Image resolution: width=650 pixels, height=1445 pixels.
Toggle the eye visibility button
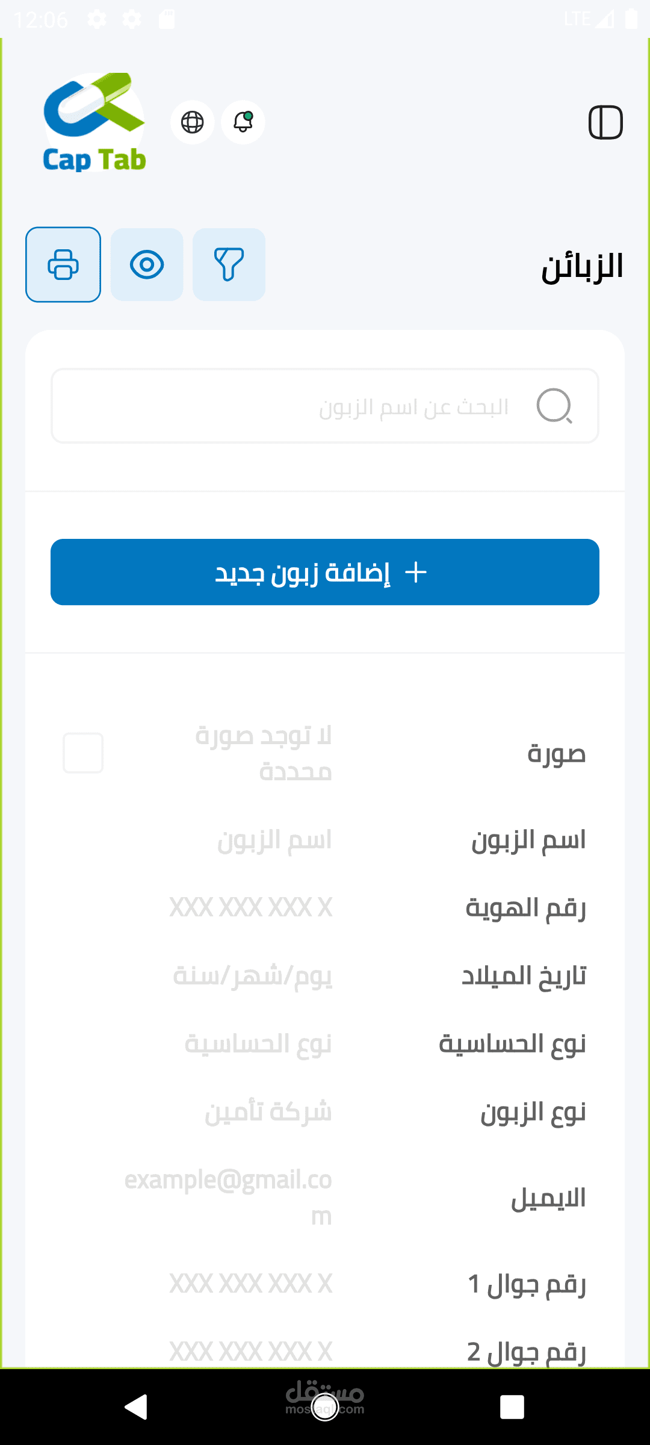(147, 264)
